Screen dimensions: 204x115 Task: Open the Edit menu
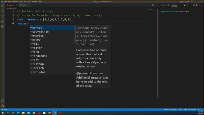pyautogui.click(x=10, y=2)
